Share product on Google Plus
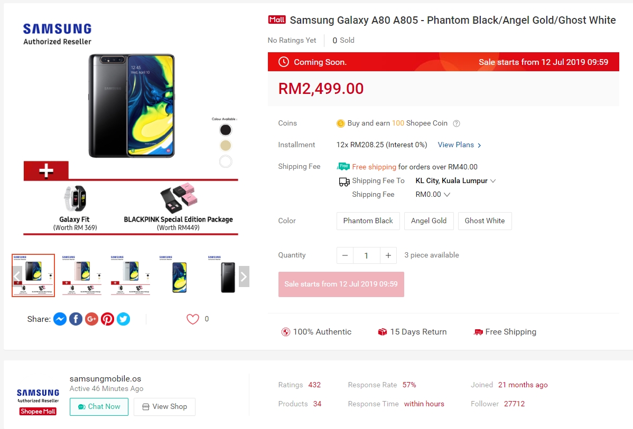Viewport: 633px width, 429px height. pos(91,319)
